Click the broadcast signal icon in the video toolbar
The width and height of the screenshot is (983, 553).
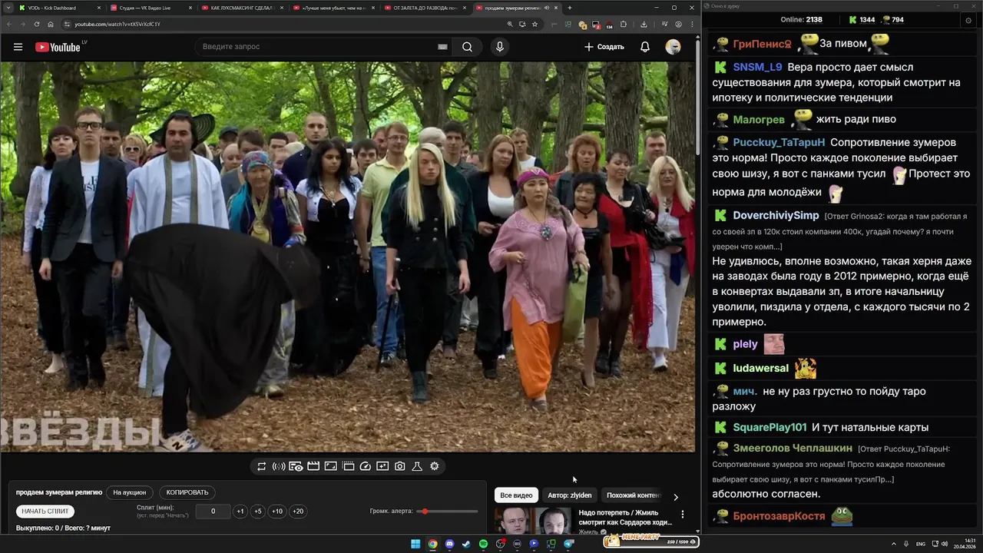coord(279,466)
